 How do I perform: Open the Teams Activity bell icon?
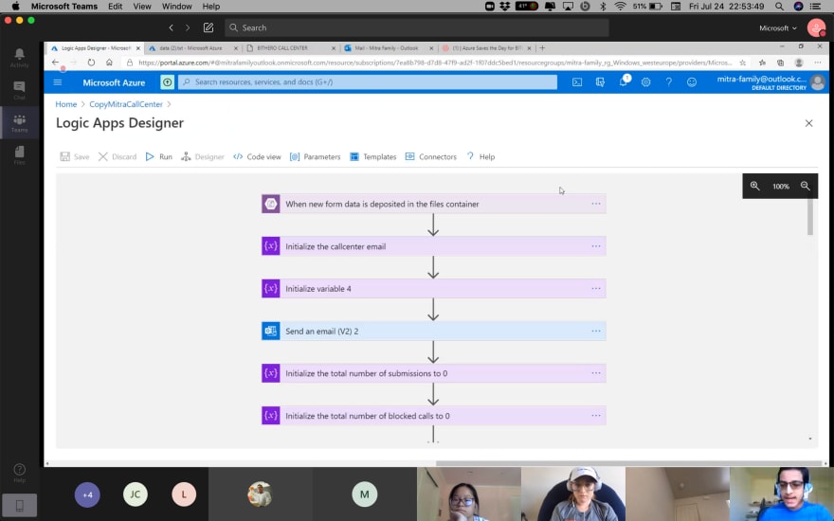click(19, 57)
